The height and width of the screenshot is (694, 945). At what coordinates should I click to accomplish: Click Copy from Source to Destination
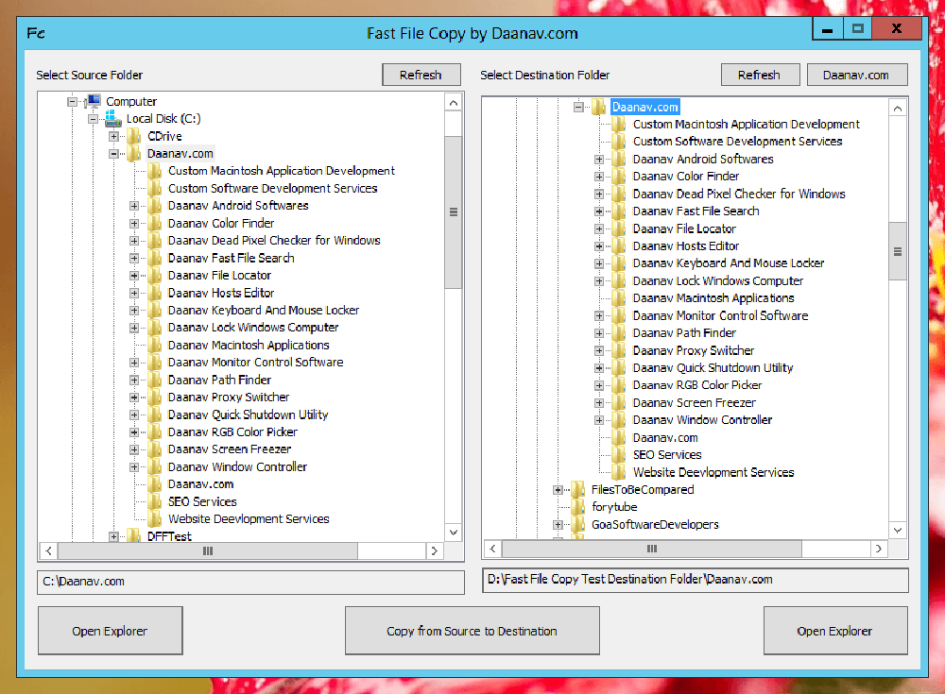pyautogui.click(x=472, y=631)
